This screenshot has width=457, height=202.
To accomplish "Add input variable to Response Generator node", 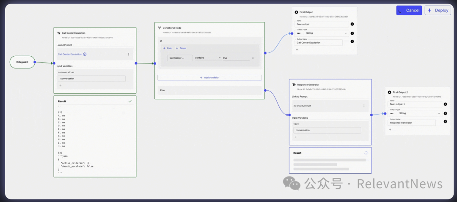I will point(296,137).
